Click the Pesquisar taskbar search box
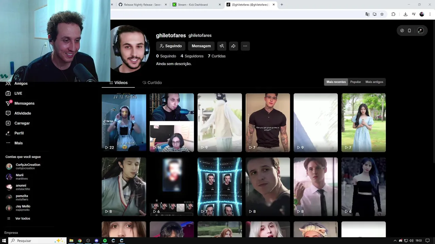 point(36,241)
